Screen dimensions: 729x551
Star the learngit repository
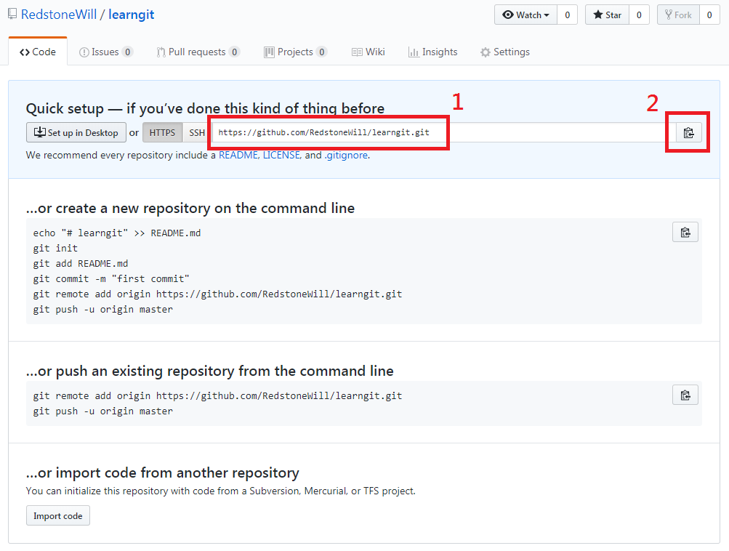pos(607,15)
